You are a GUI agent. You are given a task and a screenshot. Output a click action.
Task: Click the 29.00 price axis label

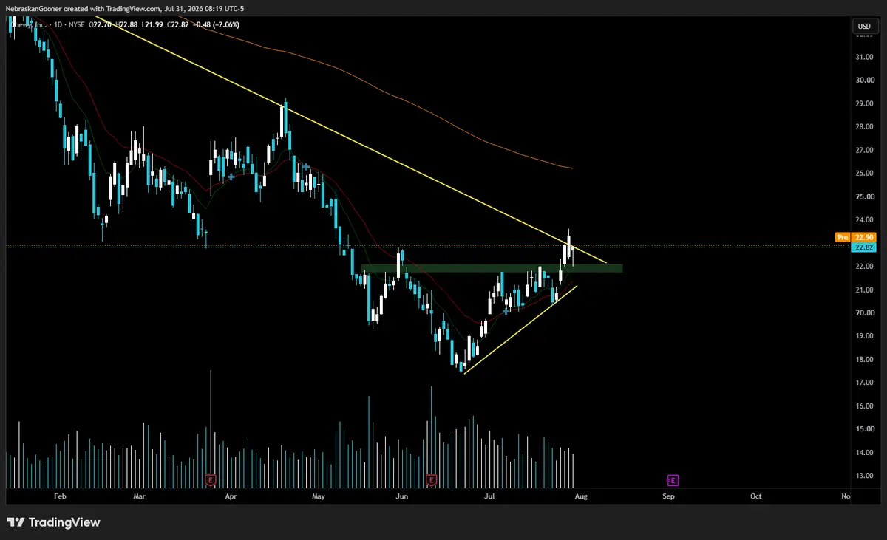[864, 103]
